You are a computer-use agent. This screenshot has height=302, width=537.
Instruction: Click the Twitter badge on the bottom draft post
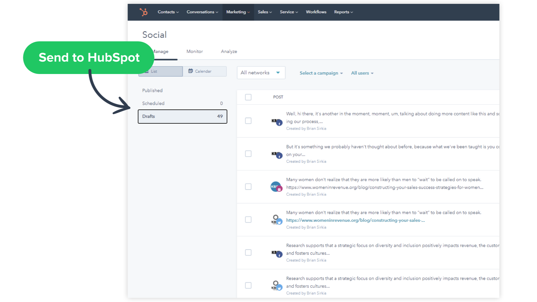[x=279, y=288]
